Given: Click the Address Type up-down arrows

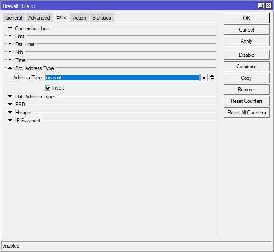Looking at the screenshot, I should [212, 77].
